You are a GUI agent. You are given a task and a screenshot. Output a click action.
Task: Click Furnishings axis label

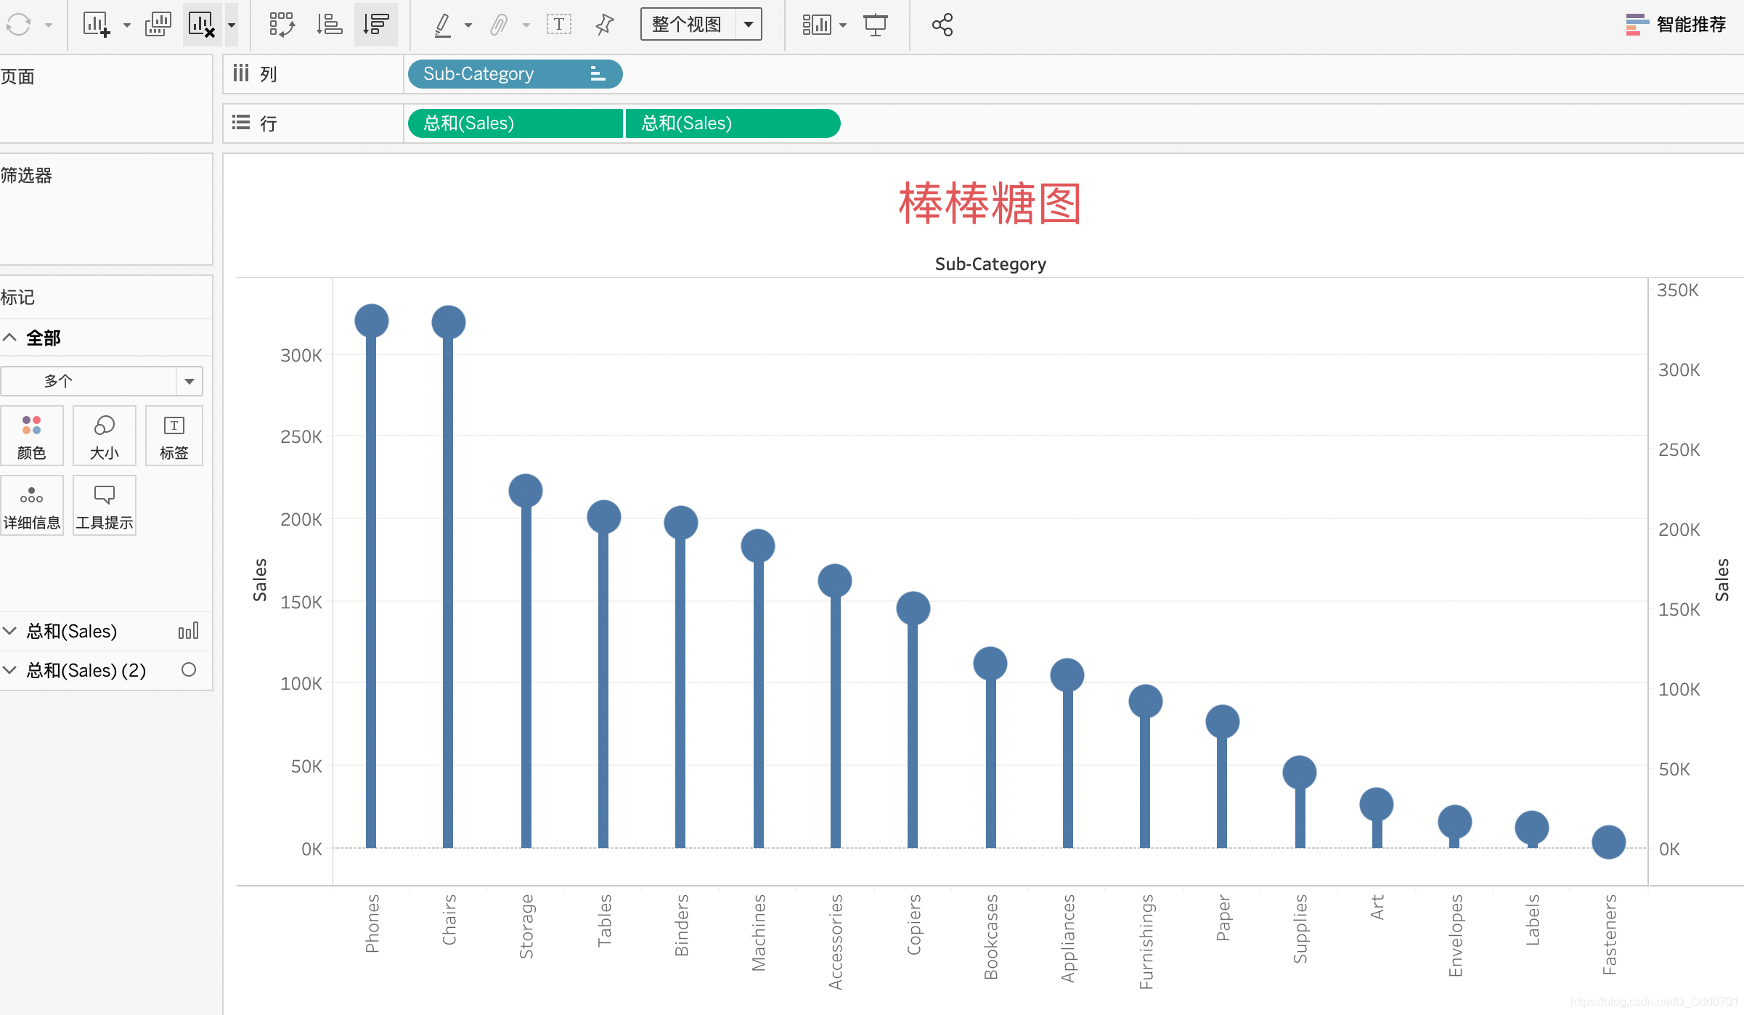[x=1146, y=942]
